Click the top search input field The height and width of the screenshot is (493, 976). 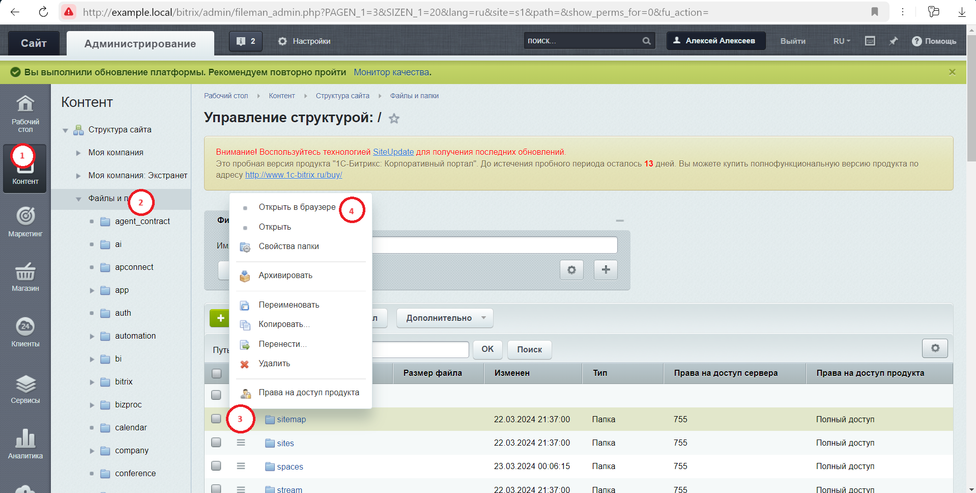point(583,41)
